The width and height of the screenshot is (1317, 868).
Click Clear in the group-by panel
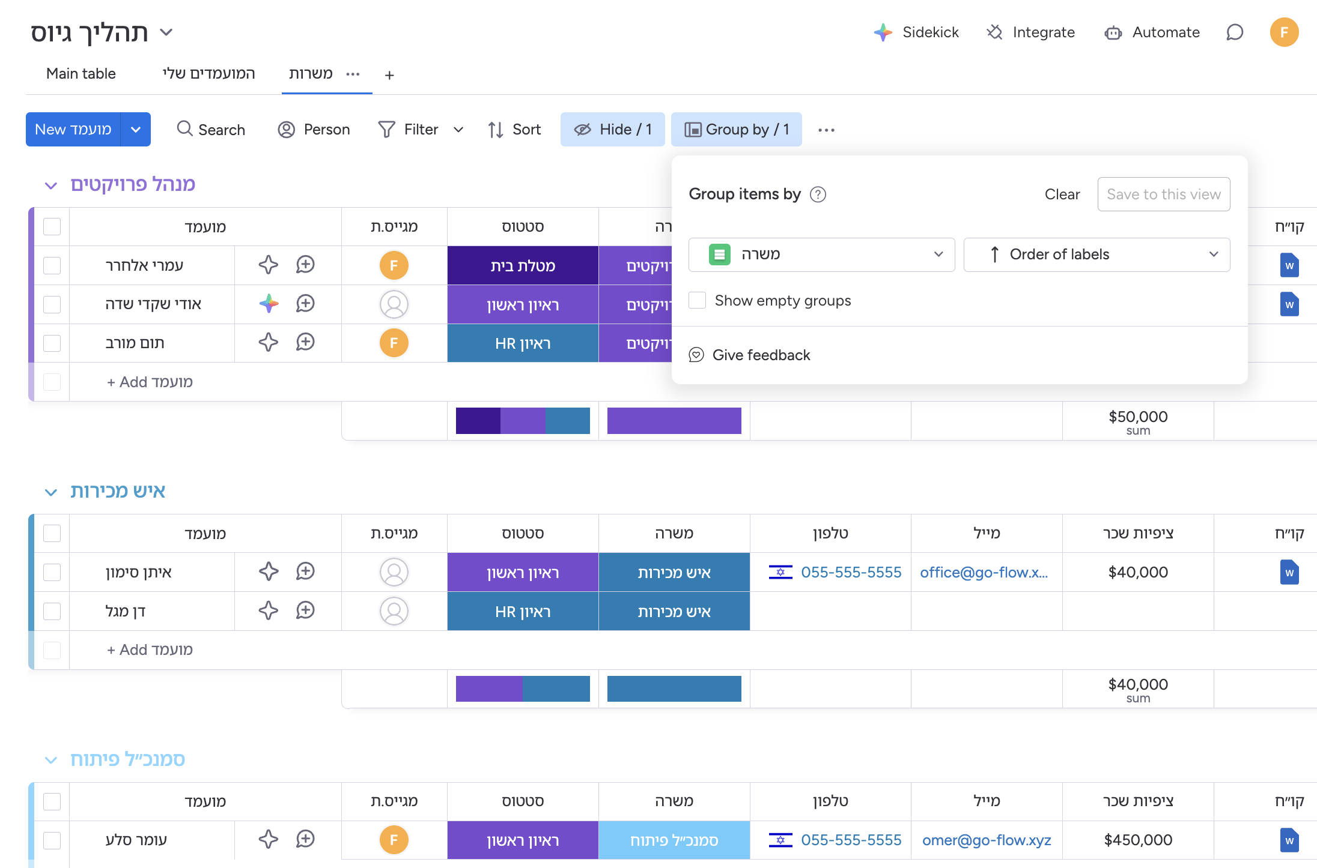(1062, 194)
